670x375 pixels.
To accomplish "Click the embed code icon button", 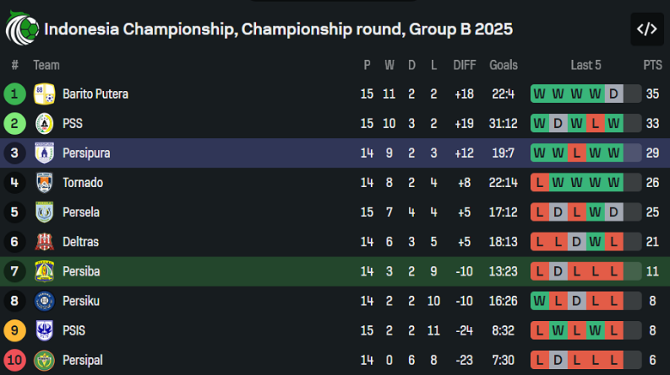I will (x=646, y=29).
